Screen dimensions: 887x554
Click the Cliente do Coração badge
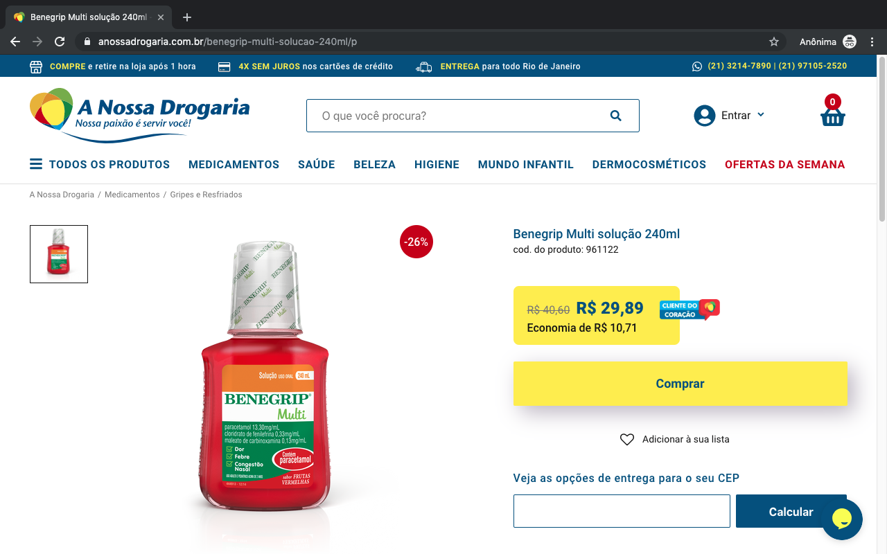[x=690, y=310]
